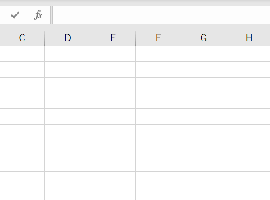270x200 pixels.
Task: Select column D by its header
Action: [x=68, y=38]
